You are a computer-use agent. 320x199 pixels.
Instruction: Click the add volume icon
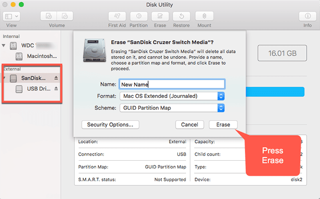[50, 16]
